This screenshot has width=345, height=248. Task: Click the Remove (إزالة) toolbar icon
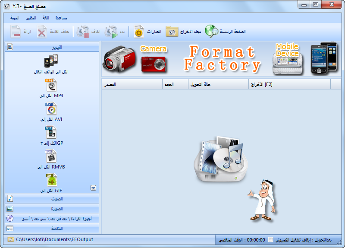(16, 32)
